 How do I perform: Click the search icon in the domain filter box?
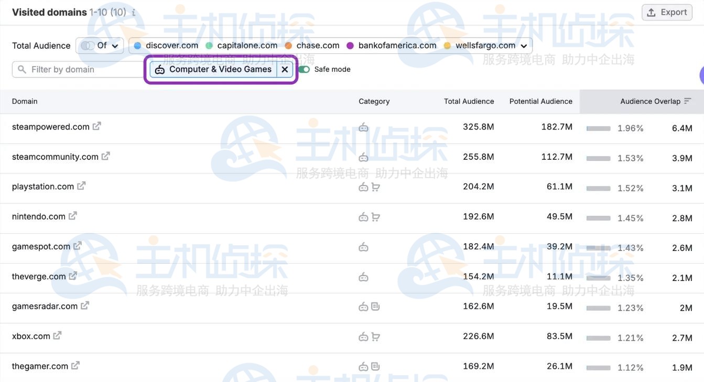click(20, 69)
